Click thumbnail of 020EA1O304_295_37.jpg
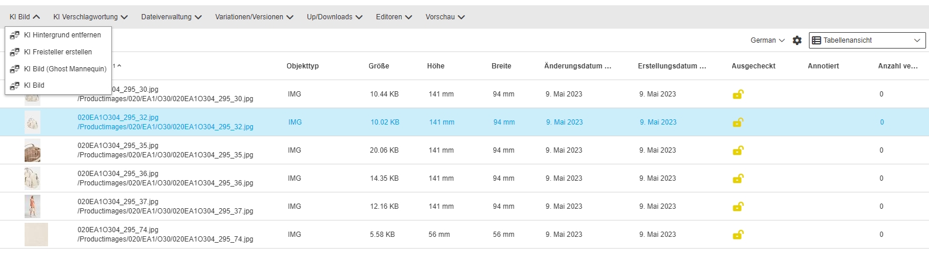Viewport: 929px width, 255px height. coord(33,206)
